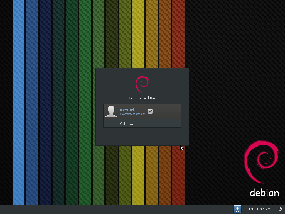This screenshot has width=285, height=214.
Task: Click the 'Currently logged in' status text
Action: (x=132, y=114)
